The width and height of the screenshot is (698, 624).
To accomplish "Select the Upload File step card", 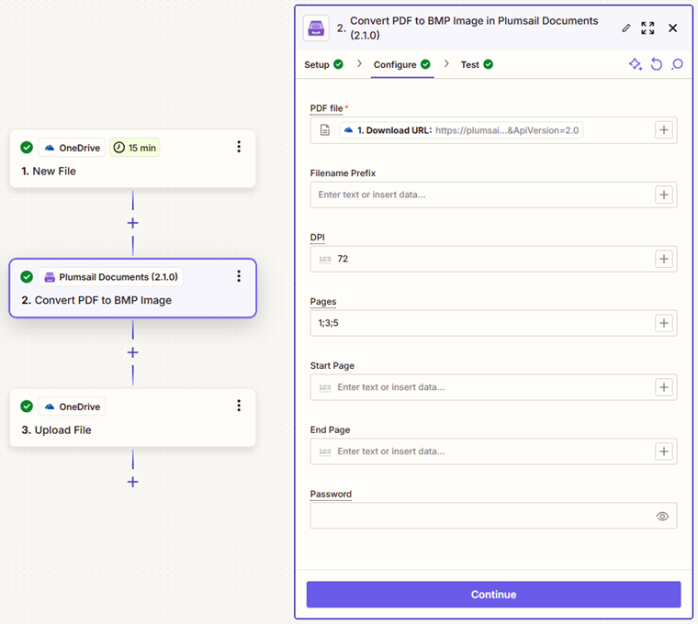I will (132, 418).
